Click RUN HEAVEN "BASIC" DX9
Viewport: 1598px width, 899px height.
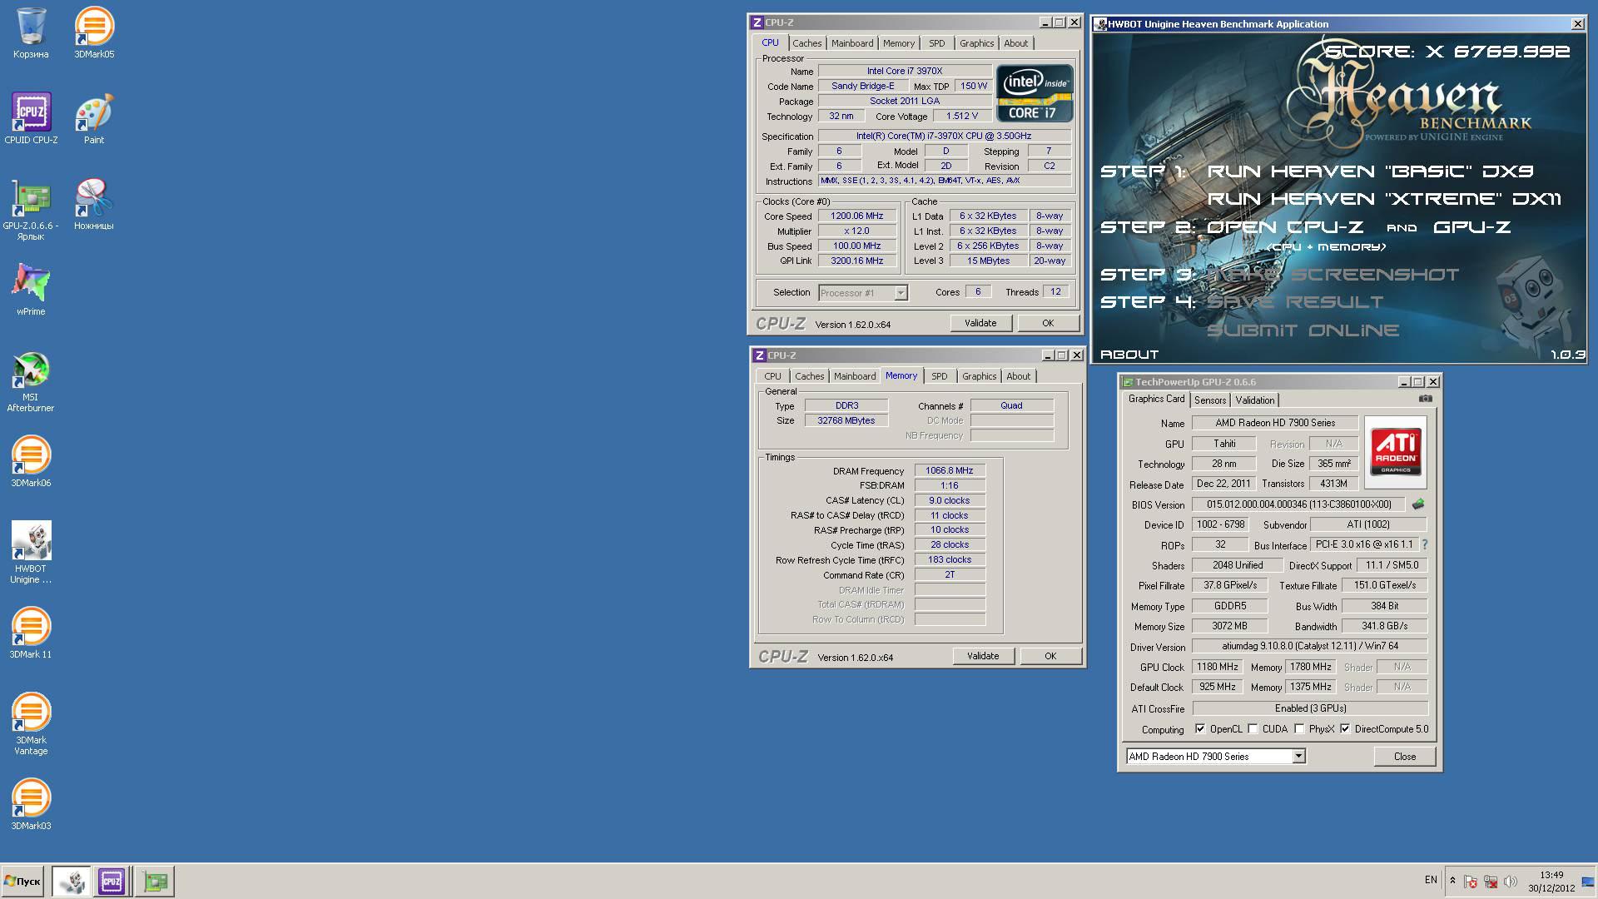point(1370,171)
